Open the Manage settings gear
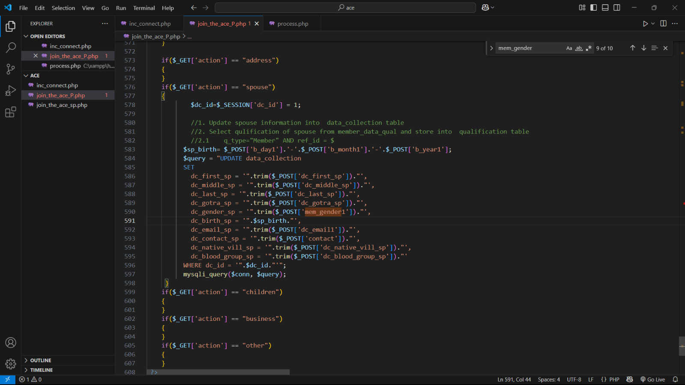 click(11, 364)
